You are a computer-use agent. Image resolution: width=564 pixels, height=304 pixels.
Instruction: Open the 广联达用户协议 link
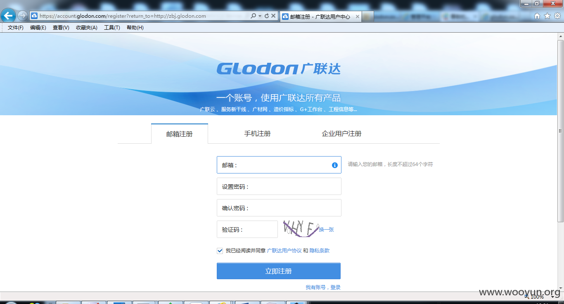(x=284, y=251)
